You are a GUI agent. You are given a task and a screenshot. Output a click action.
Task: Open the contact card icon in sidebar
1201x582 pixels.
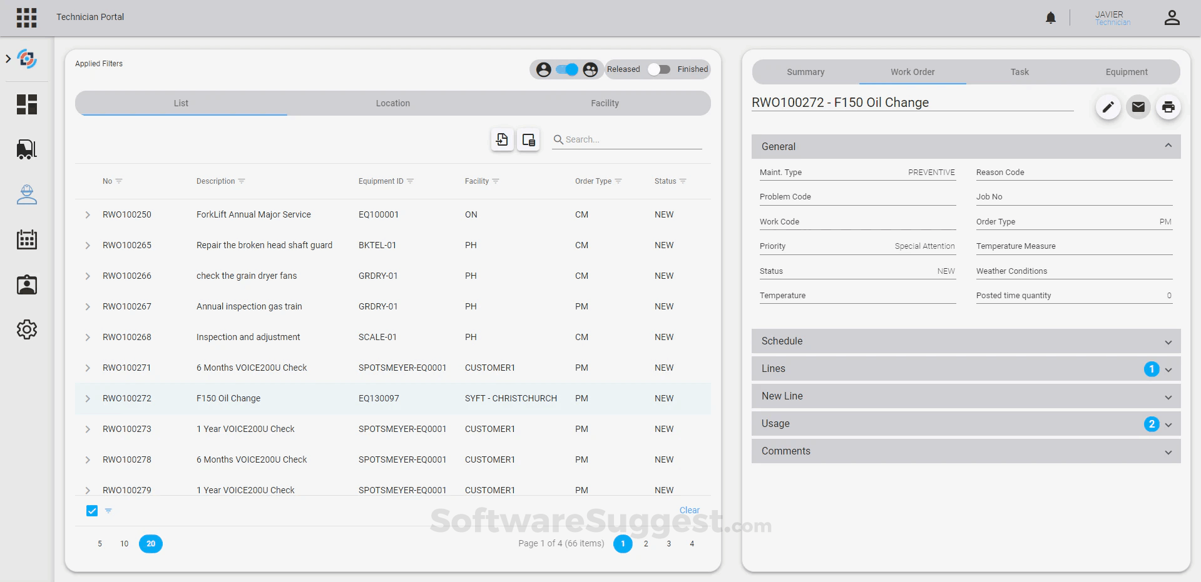[26, 284]
